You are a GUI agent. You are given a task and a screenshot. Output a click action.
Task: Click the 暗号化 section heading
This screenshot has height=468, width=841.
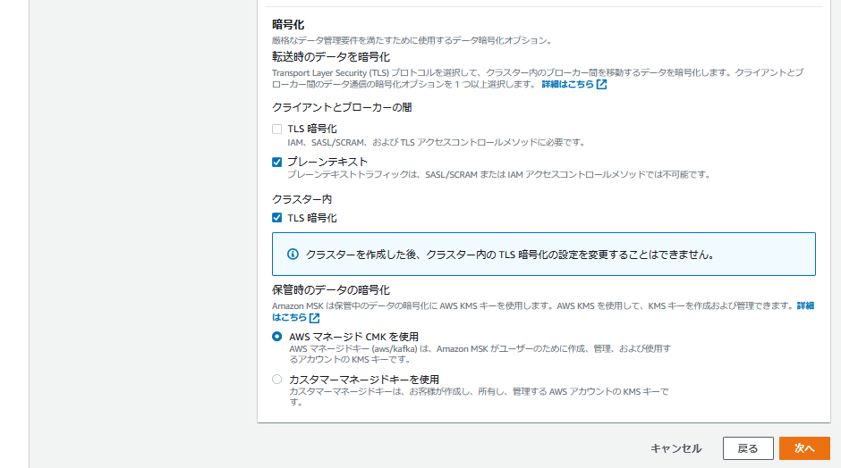pos(288,25)
